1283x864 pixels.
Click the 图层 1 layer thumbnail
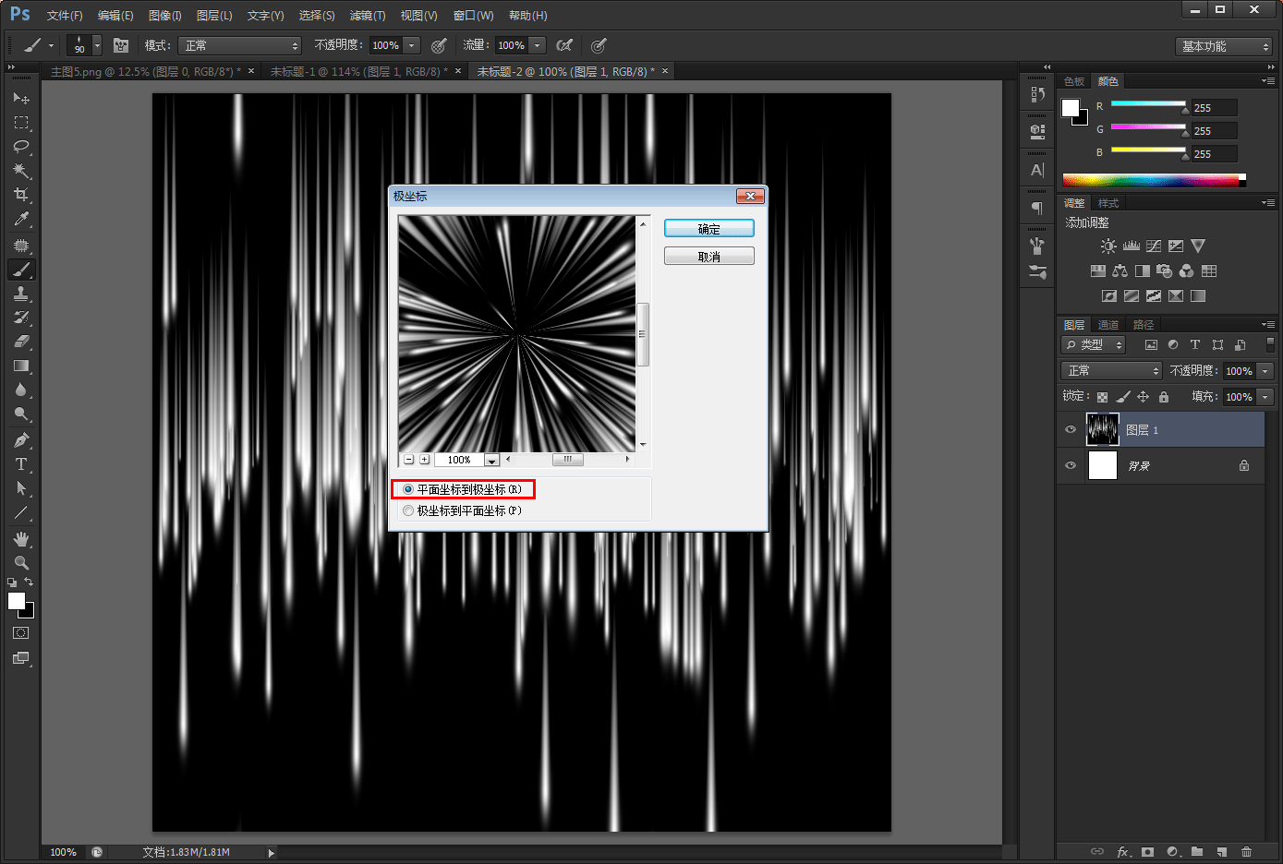pos(1103,429)
